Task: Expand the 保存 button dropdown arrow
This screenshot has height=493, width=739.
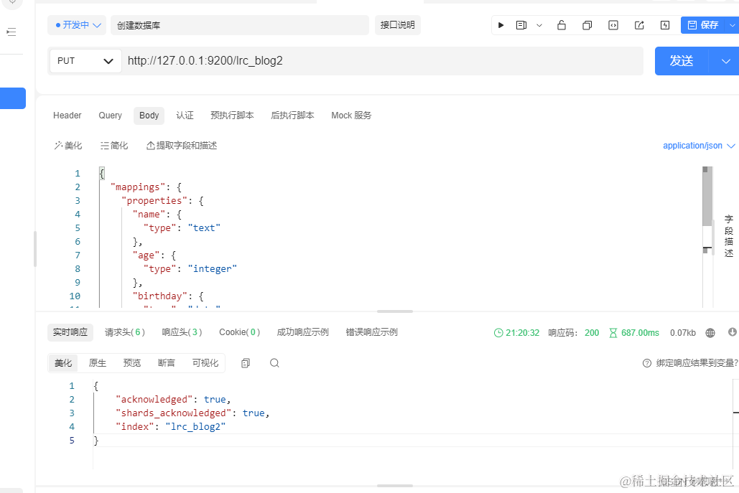Action: 733,25
